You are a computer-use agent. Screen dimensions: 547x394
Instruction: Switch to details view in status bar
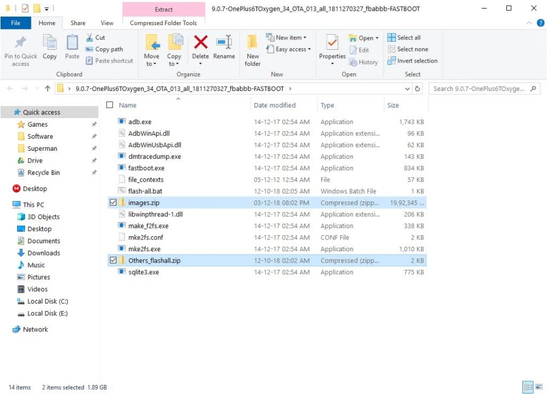pos(528,387)
